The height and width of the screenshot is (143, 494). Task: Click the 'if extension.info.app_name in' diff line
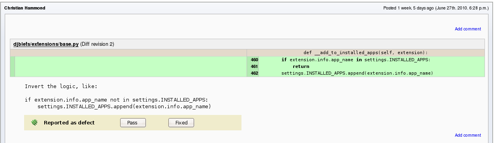click(356, 60)
